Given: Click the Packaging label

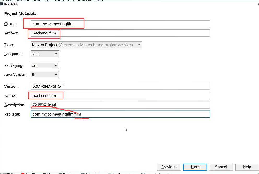Looking at the screenshot, I should coord(14,65).
